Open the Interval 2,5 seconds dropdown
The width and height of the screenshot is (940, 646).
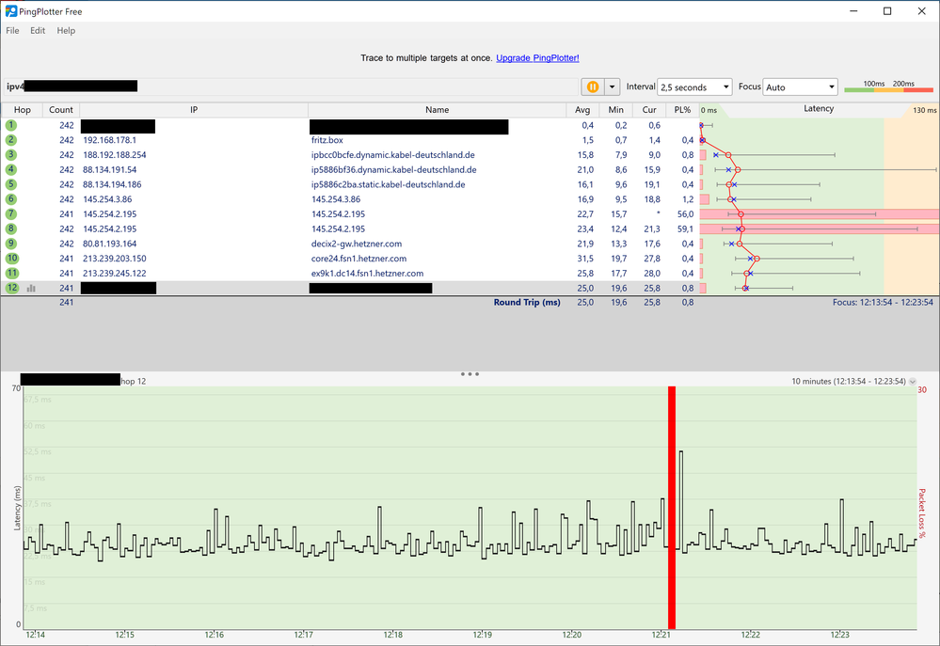[694, 87]
